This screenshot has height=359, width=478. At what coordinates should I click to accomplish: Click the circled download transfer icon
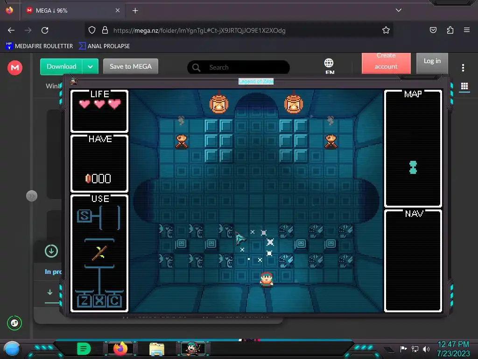pos(51,251)
